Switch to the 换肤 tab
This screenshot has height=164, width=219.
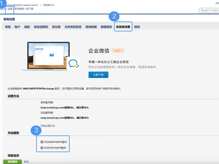point(27,27)
